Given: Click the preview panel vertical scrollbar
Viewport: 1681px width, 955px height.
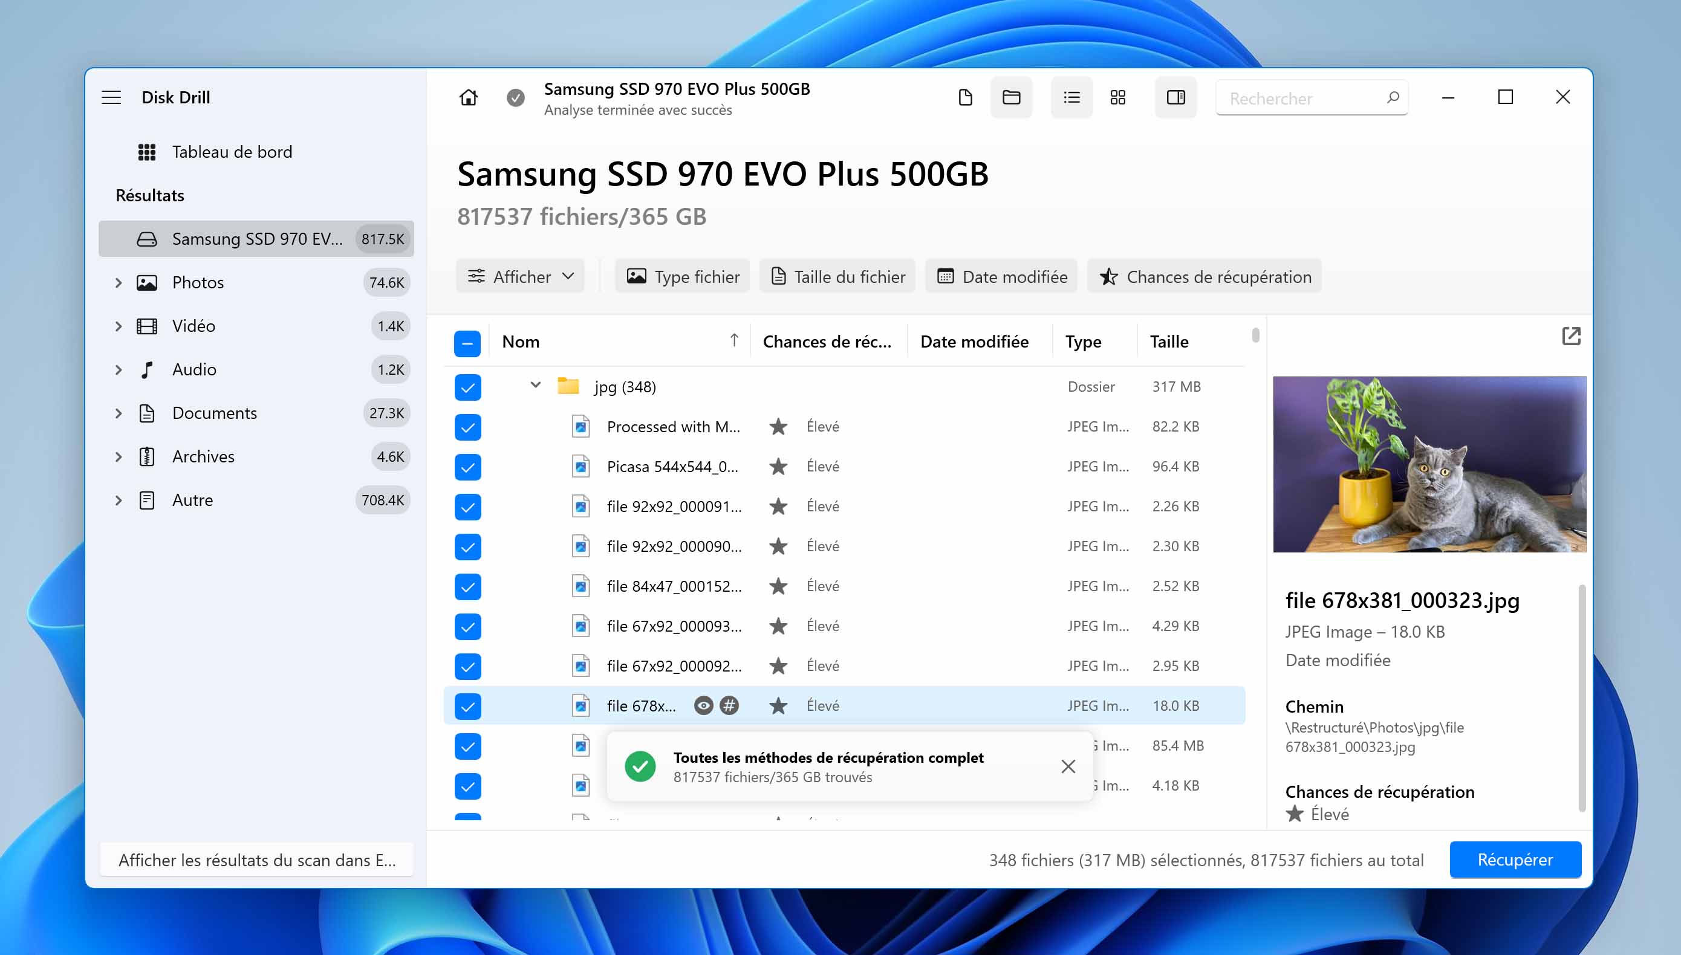Looking at the screenshot, I should pyautogui.click(x=1581, y=698).
